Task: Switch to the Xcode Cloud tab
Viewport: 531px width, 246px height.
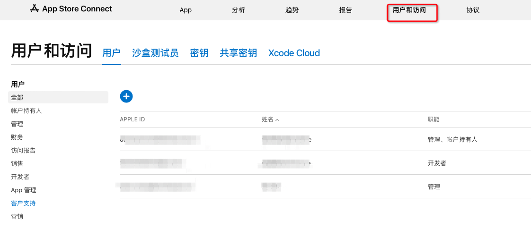Action: pos(294,53)
